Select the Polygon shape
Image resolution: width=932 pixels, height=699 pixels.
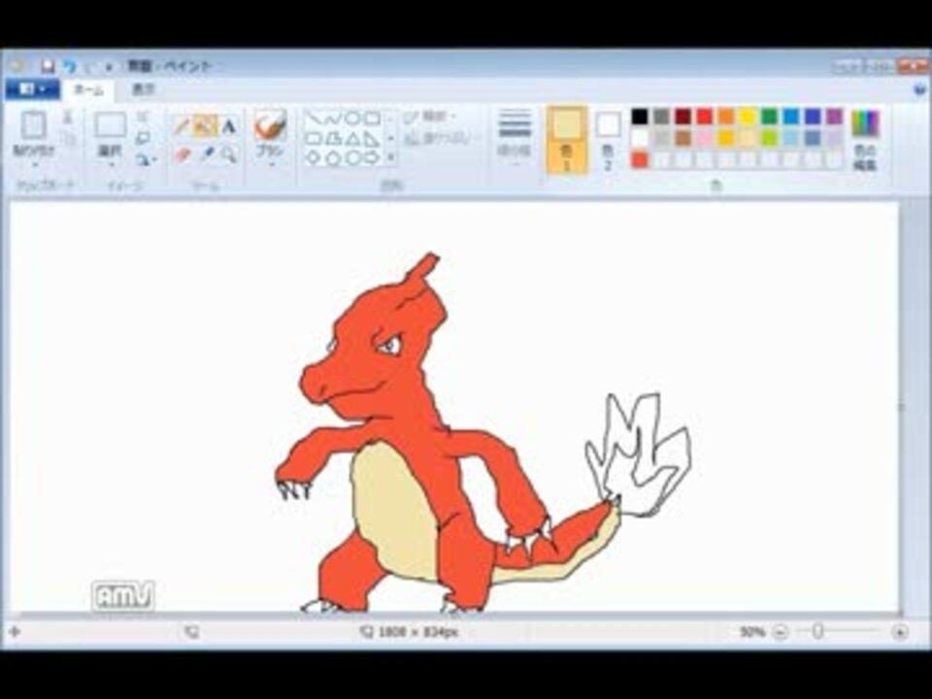[333, 139]
